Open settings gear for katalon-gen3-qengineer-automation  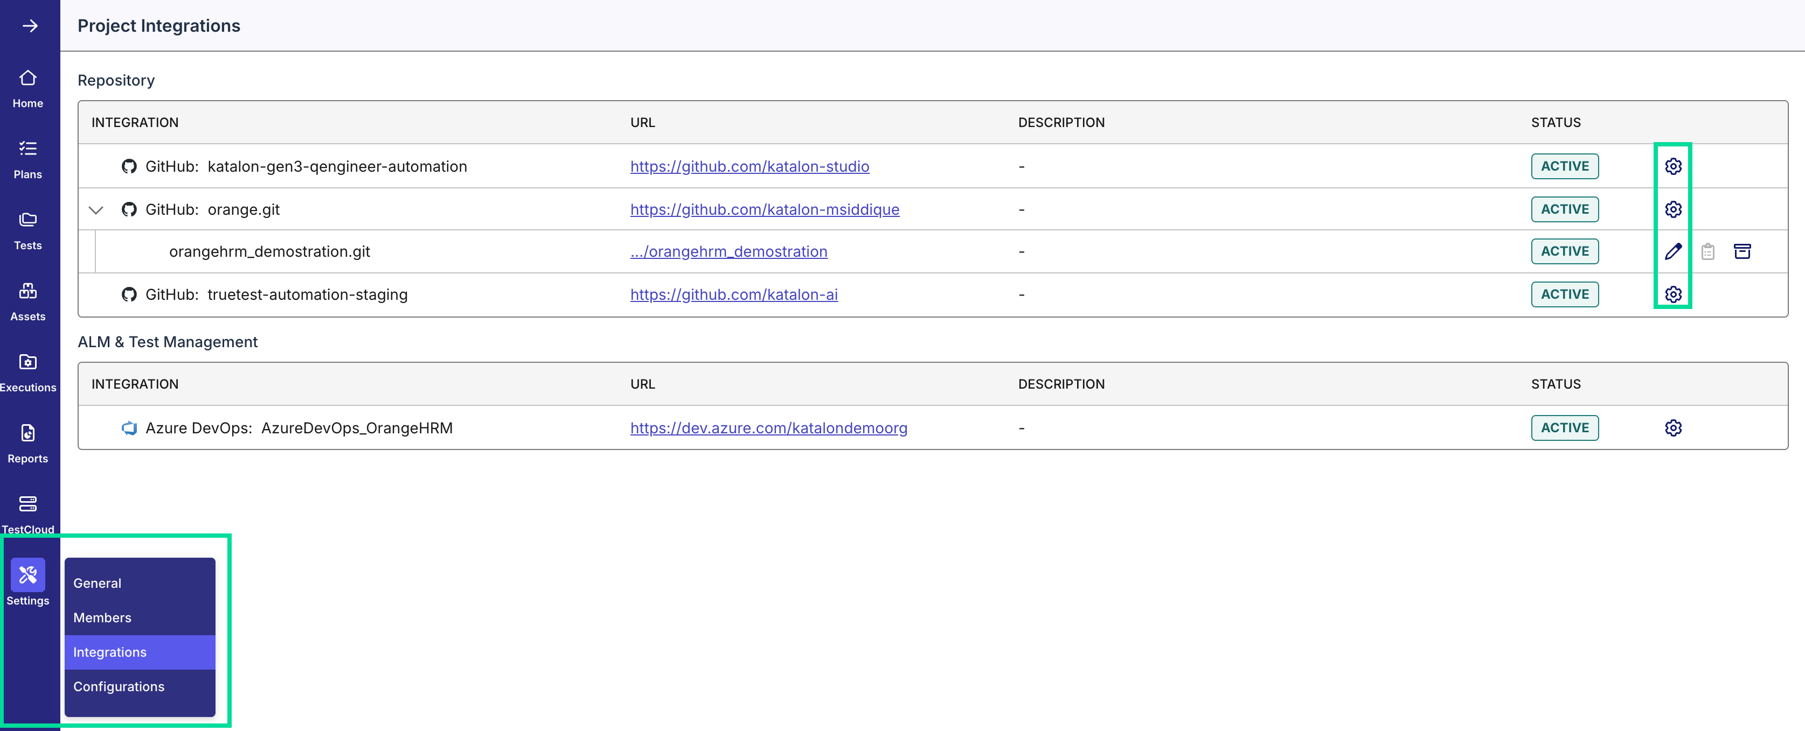click(x=1674, y=166)
